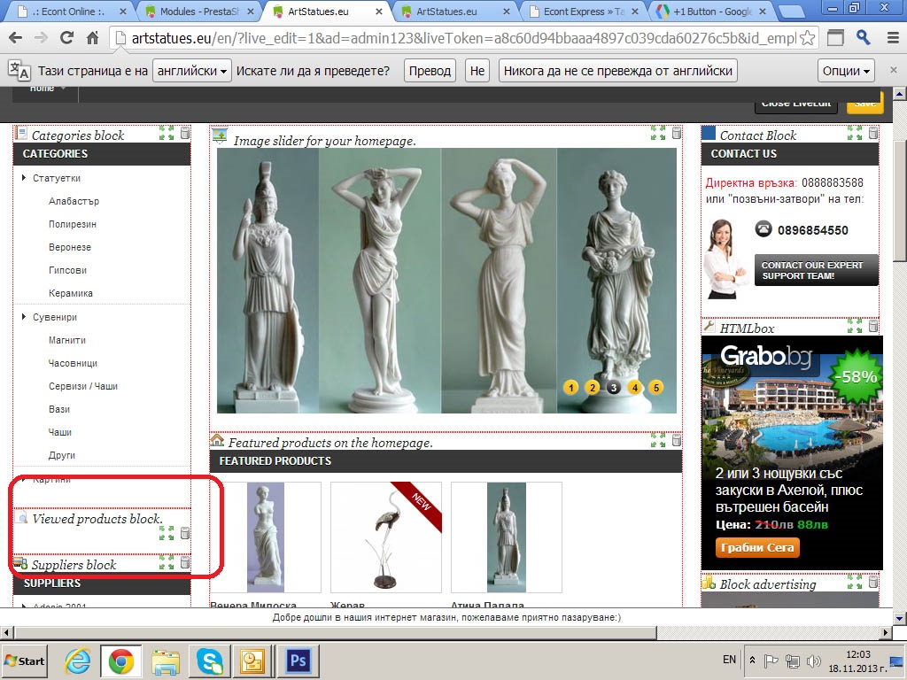
Task: Click the 'Превод' translate button
Action: 430,71
